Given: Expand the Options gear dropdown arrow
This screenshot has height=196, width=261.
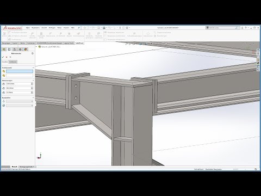Looking at the screenshot, I should tap(129, 28).
